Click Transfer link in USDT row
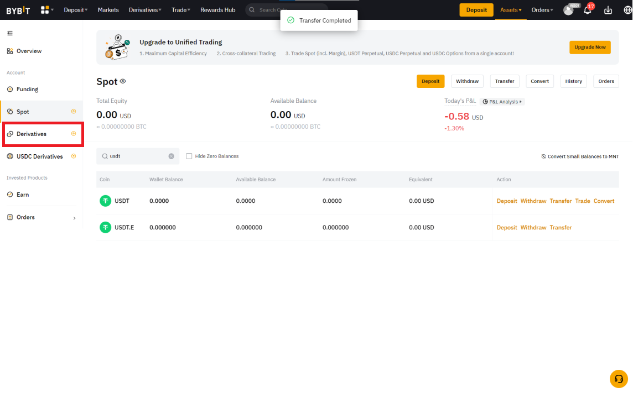 [x=561, y=201]
